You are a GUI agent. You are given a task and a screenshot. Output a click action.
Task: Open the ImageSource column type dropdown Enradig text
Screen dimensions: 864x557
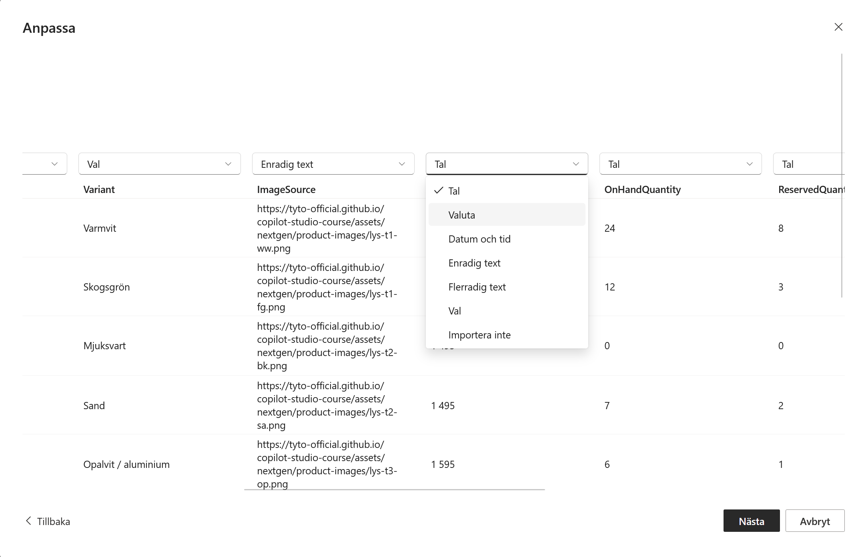click(333, 164)
